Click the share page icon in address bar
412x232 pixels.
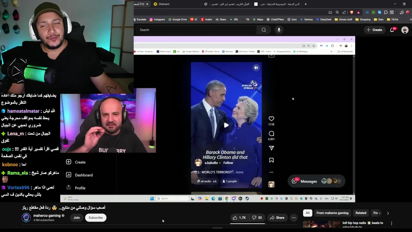click(344, 12)
